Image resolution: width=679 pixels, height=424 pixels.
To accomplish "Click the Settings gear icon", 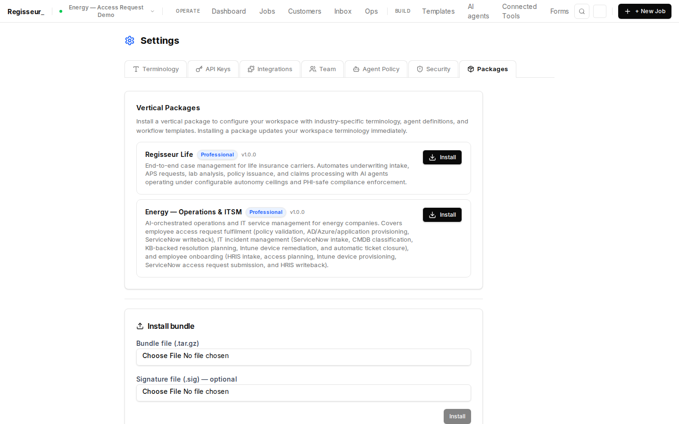I will (130, 41).
